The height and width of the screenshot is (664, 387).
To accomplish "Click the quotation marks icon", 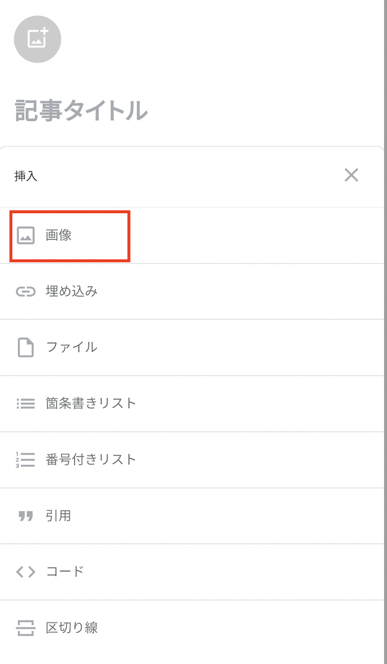I will point(26,516).
